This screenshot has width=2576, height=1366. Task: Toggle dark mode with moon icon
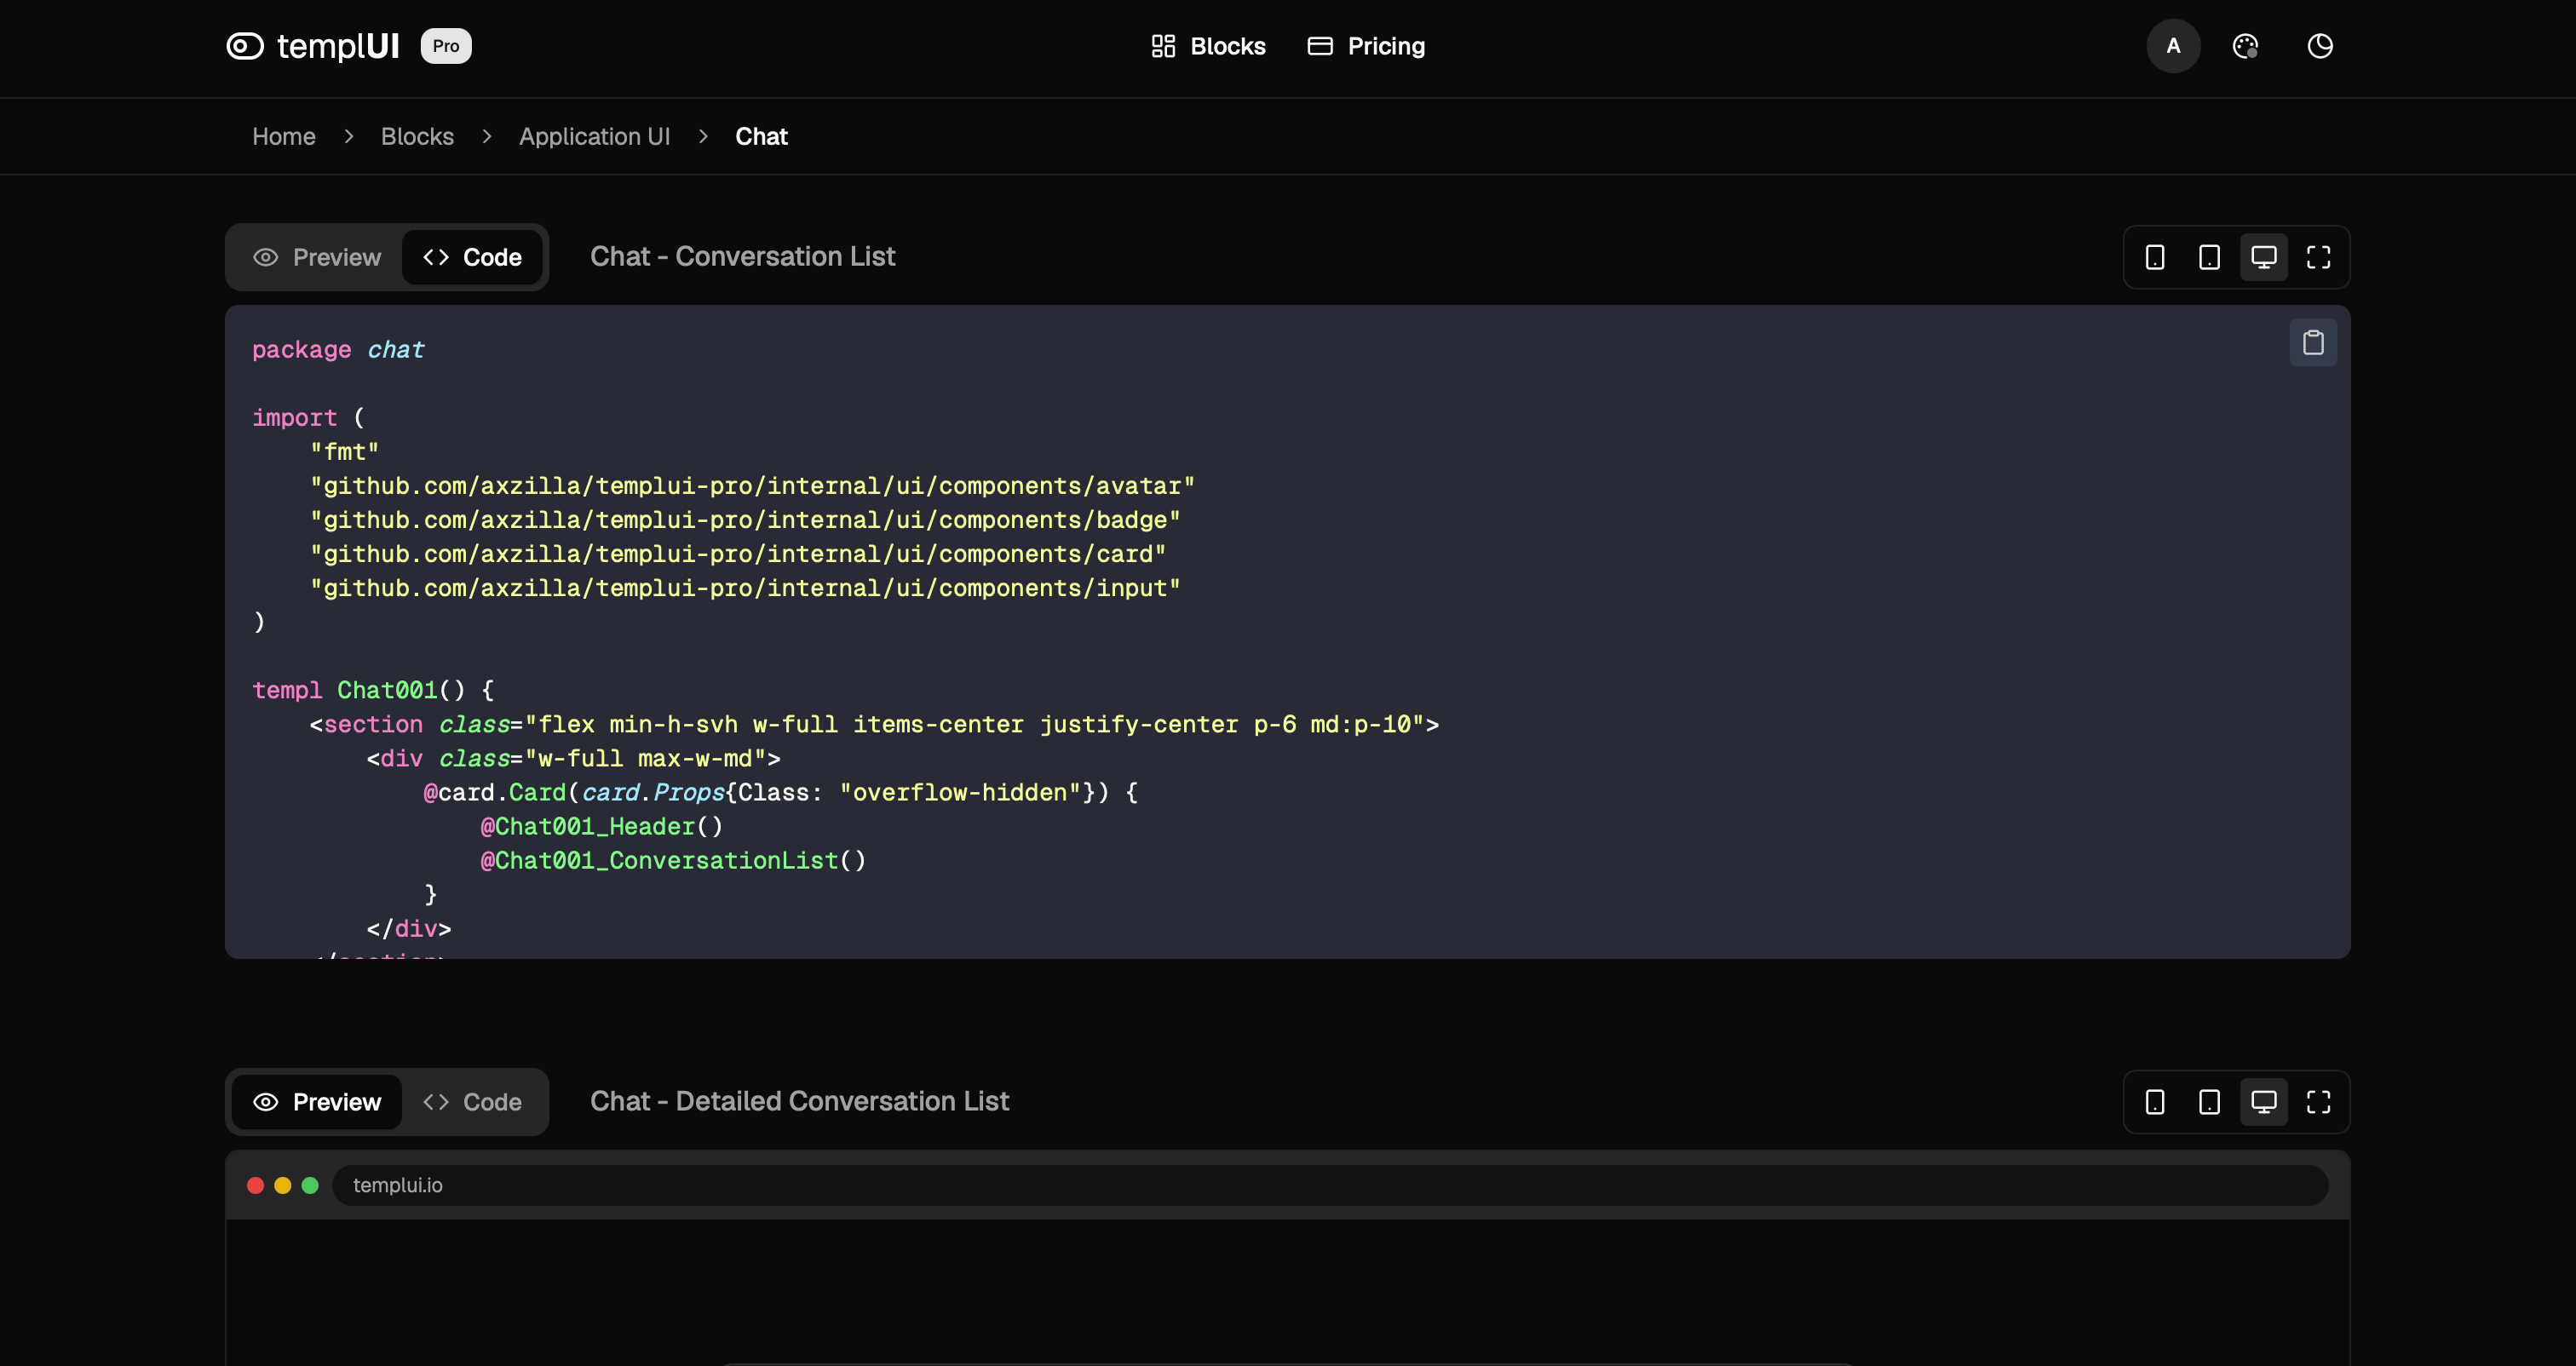pos(2320,46)
